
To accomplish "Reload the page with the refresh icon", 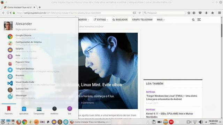I will coord(140,13).
